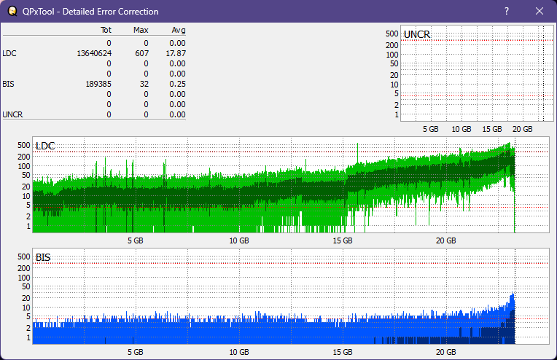Click the 20 GB label under UNCR graph
Viewport: 557px width, 360px height.
[523, 129]
